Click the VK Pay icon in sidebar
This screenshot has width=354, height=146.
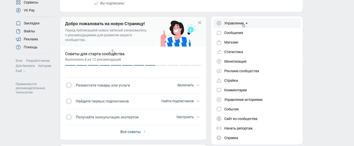click(18, 10)
